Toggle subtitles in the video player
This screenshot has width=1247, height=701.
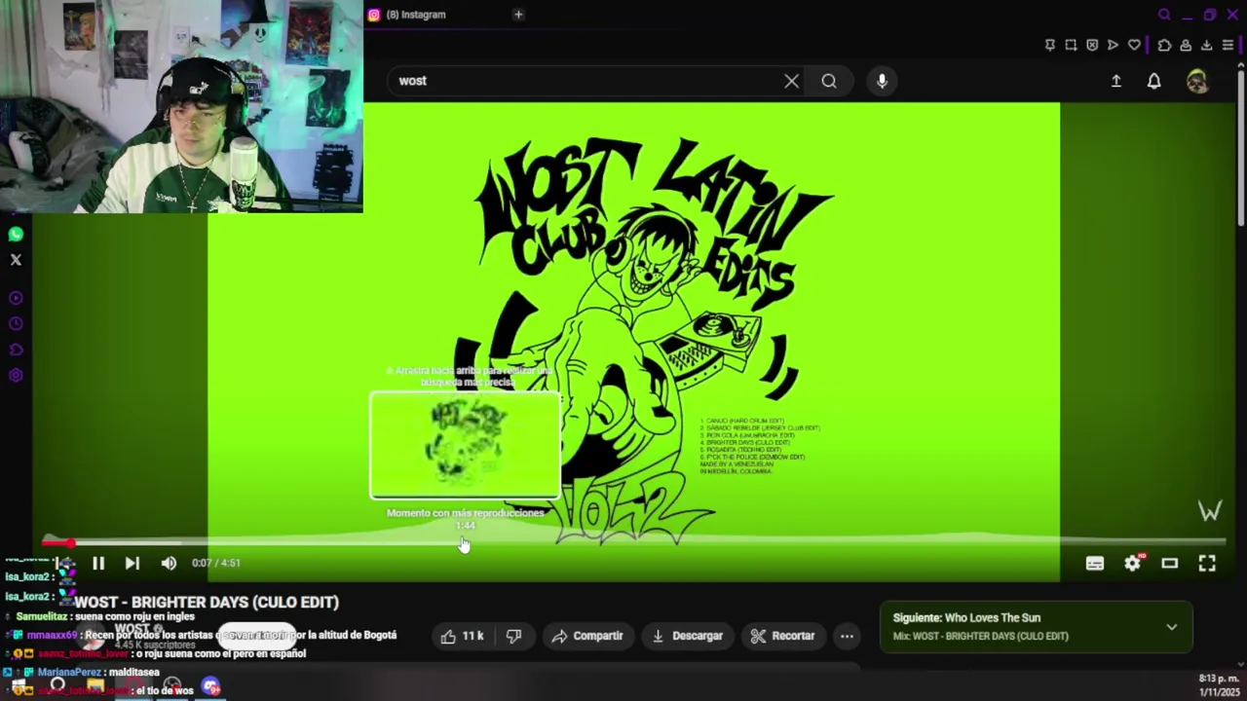(x=1095, y=563)
